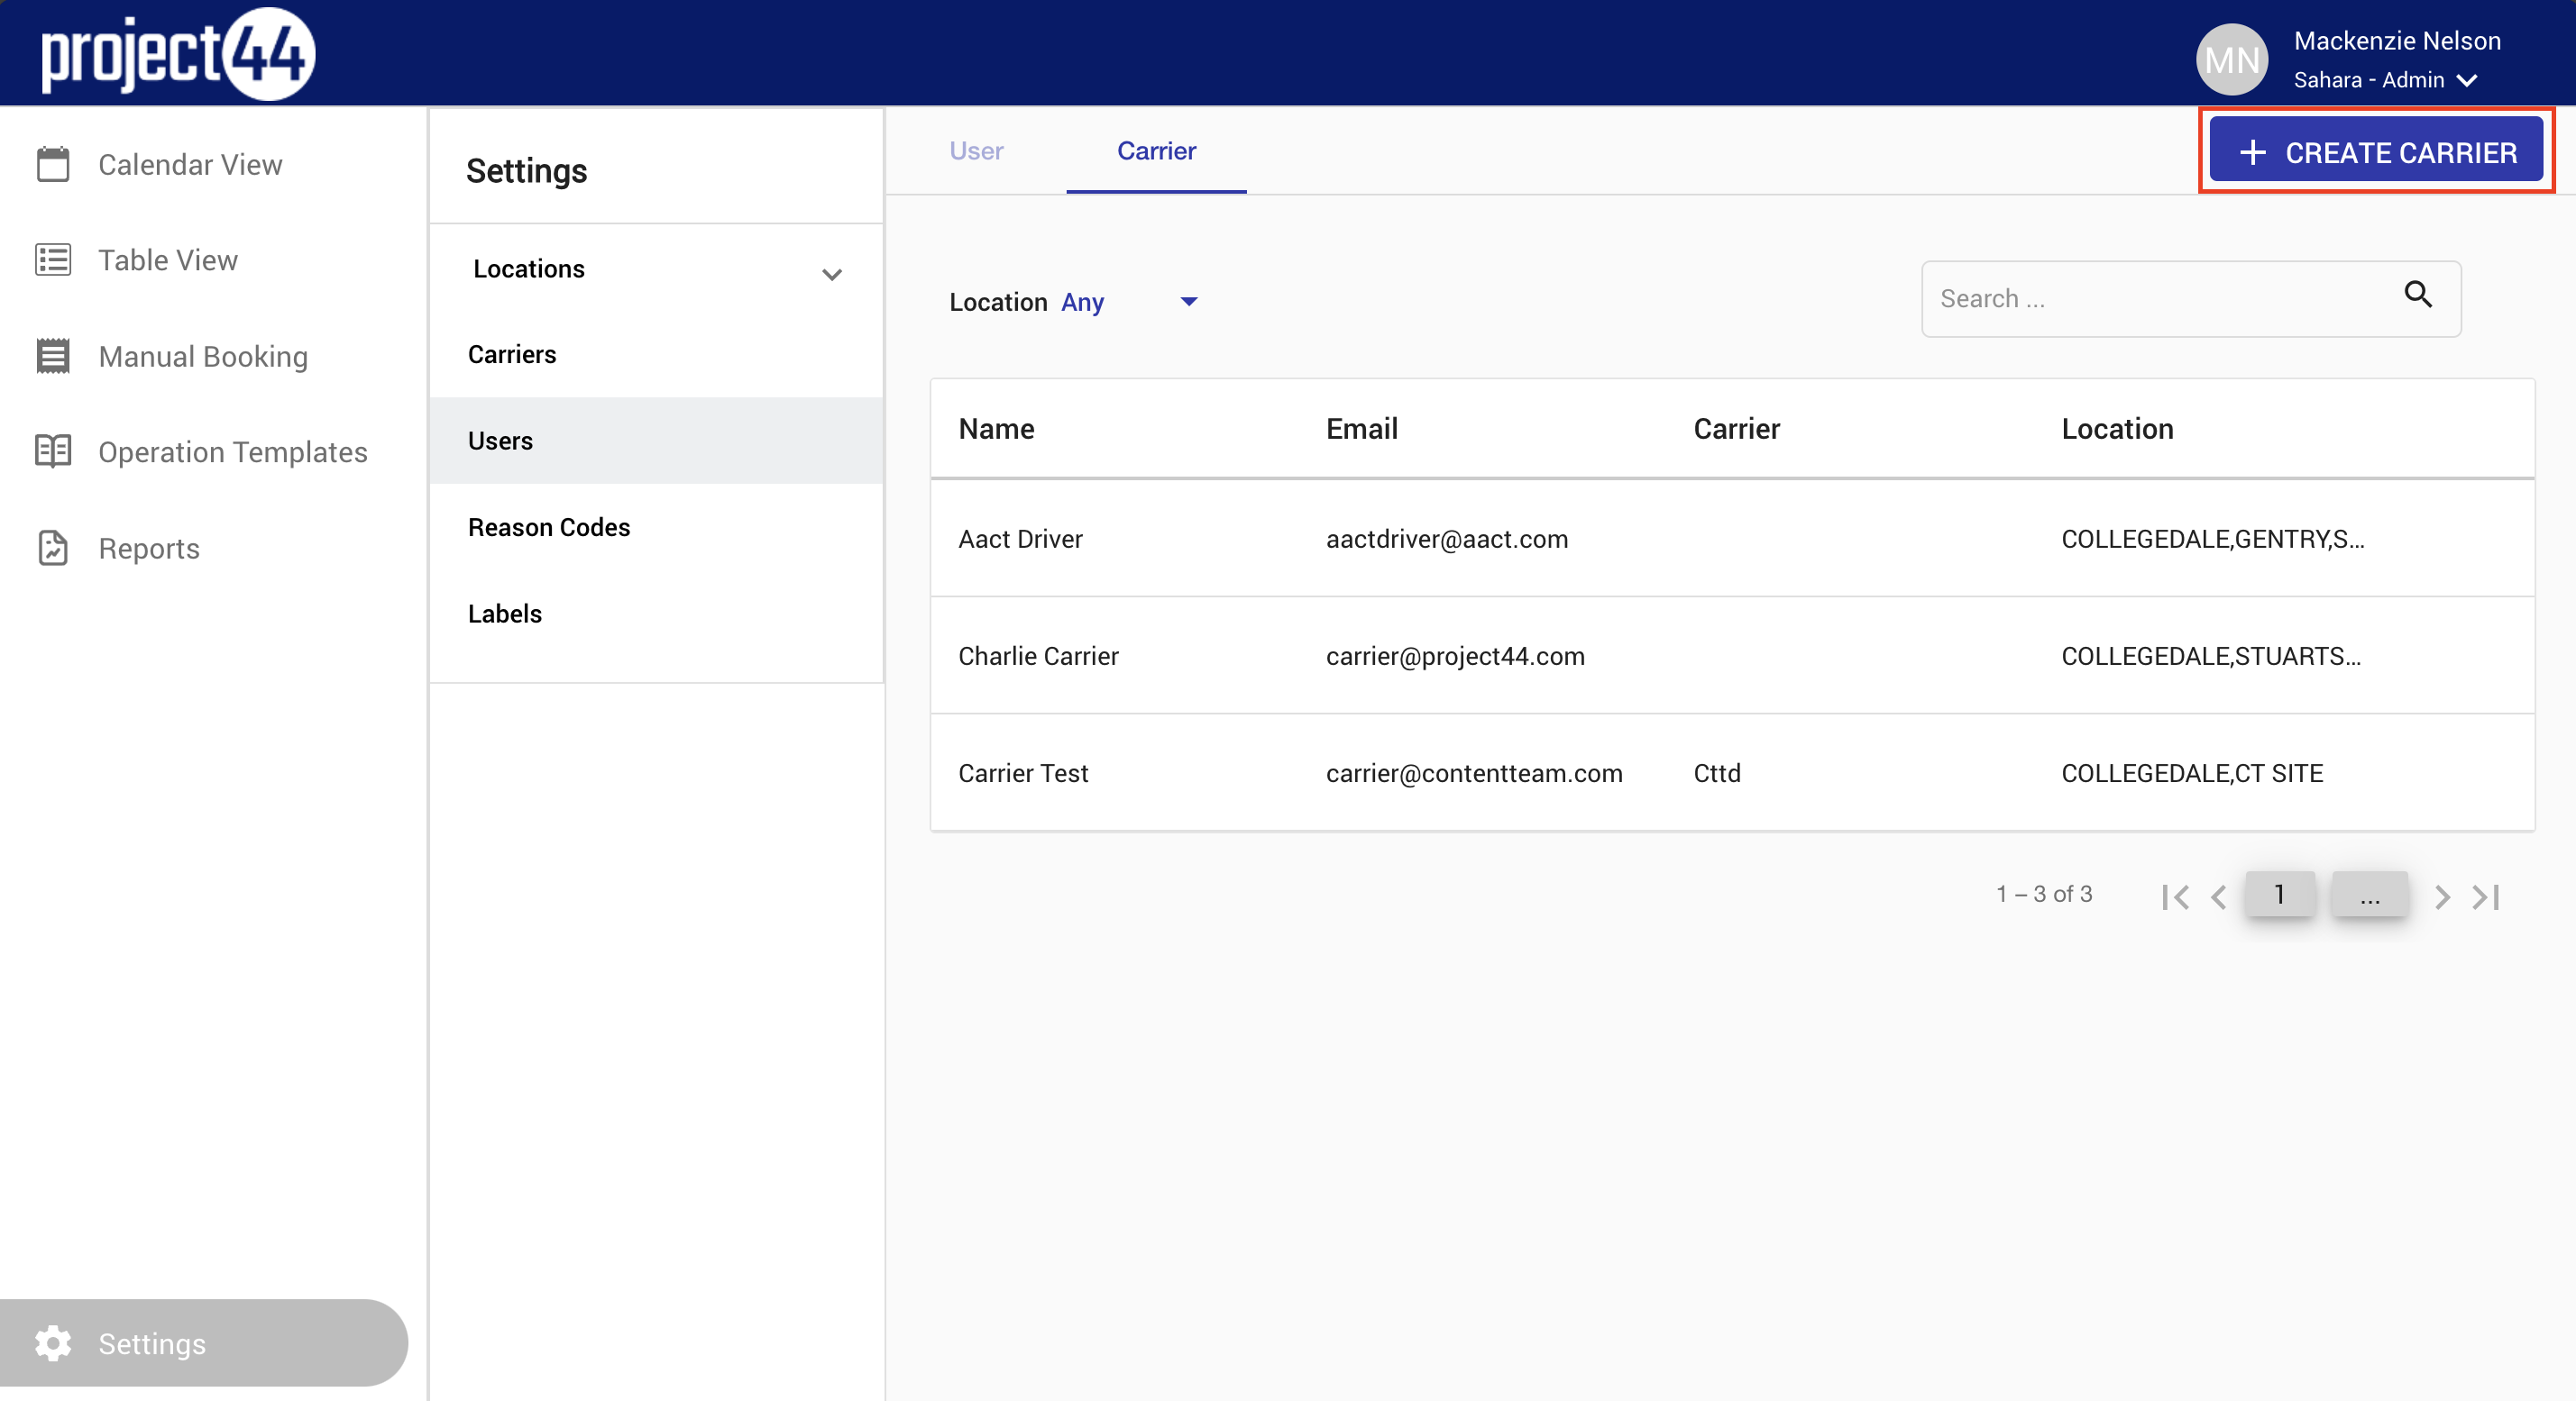
Task: Click the Cttd carrier cell
Action: click(x=1717, y=772)
